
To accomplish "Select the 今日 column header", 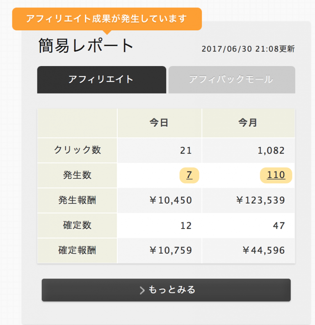I will coord(159,123).
